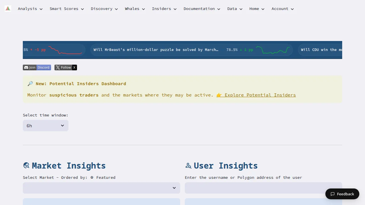Expand the Select Market dropdown
The height and width of the screenshot is (205, 365).
102,188
